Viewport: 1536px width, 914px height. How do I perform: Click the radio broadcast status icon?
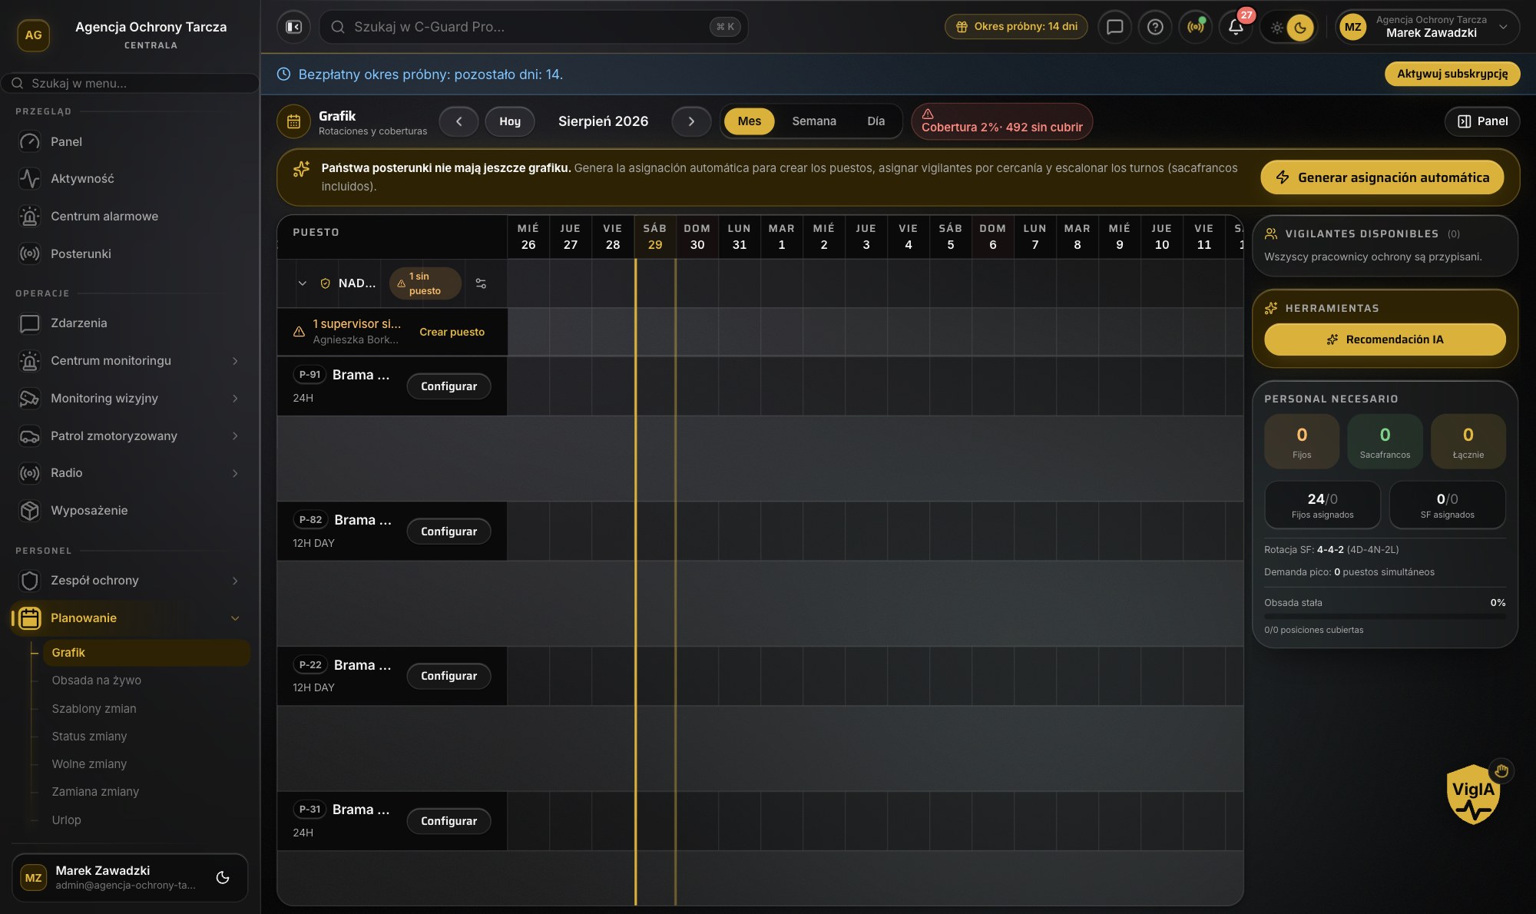tap(1195, 27)
